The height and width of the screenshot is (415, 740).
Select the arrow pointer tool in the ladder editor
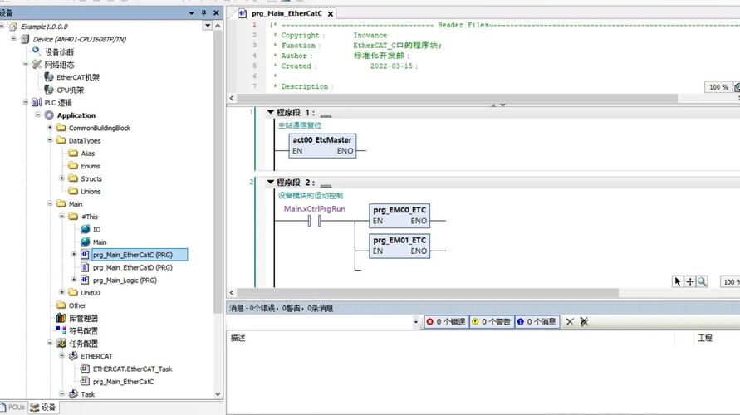point(678,282)
